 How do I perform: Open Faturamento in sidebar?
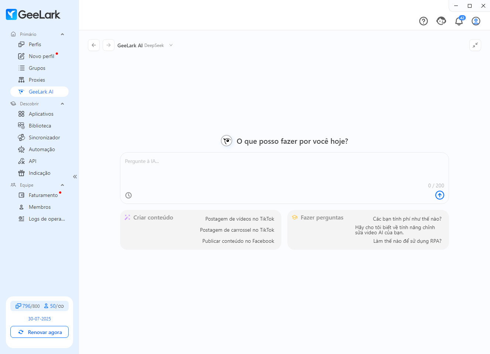pyautogui.click(x=40, y=195)
